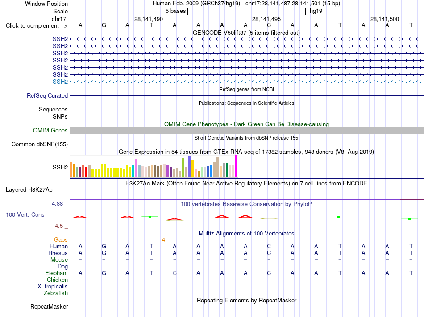Click position marker 28,141,500
424x317 pixels.
coord(385,19)
